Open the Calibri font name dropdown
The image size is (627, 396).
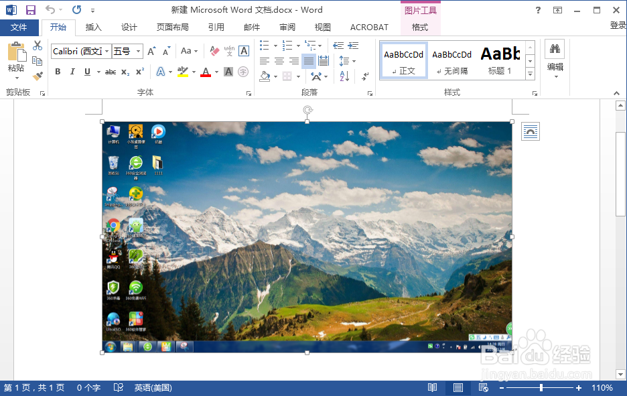point(107,52)
